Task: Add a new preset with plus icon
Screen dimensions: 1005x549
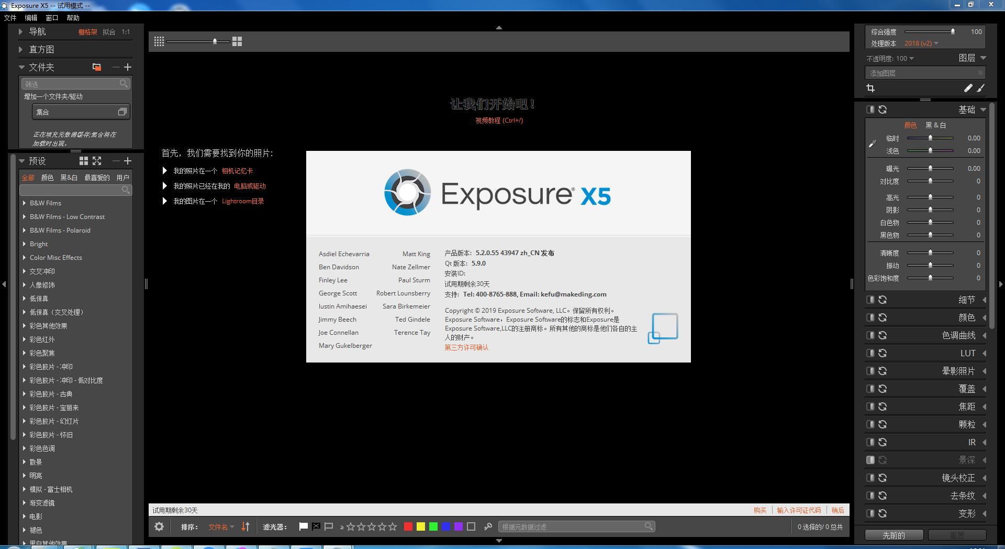Action: (128, 161)
